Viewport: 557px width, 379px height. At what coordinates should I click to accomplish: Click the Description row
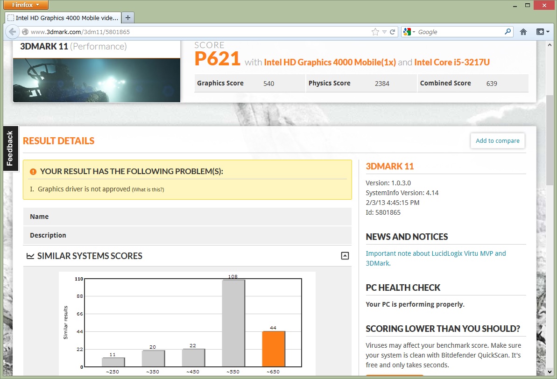pos(187,235)
